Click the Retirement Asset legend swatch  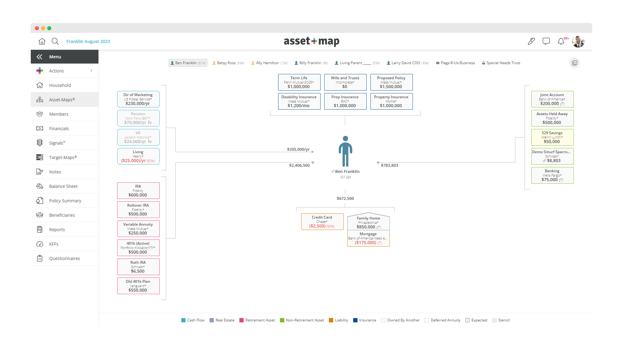[x=242, y=320]
